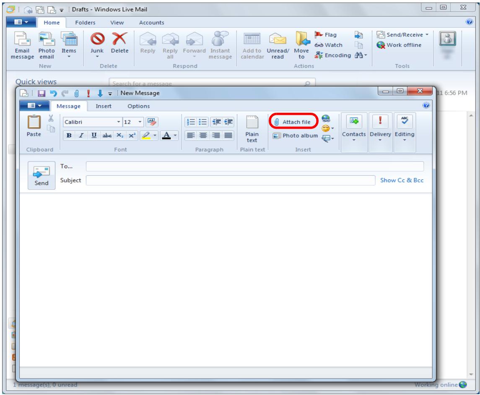480x395 pixels.
Task: Open the Editing spell-check dropdown
Action: [x=405, y=128]
